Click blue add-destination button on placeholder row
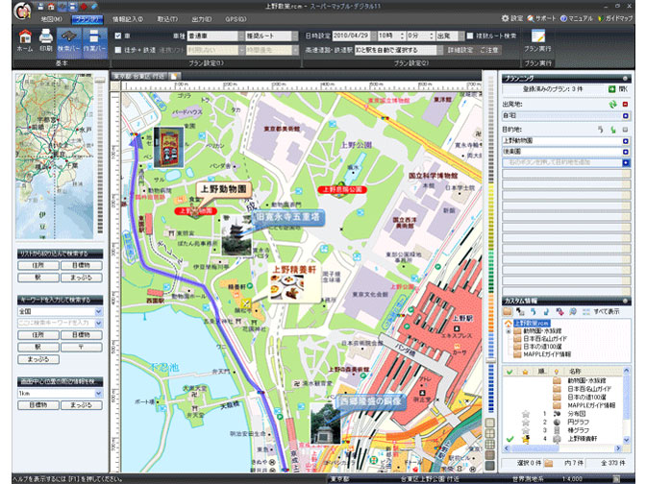 click(x=626, y=163)
